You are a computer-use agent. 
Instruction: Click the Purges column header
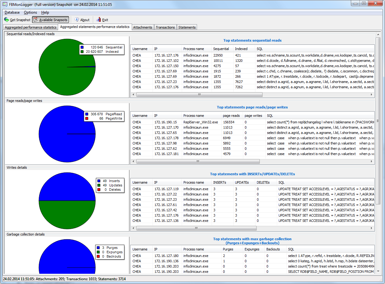click(232, 249)
